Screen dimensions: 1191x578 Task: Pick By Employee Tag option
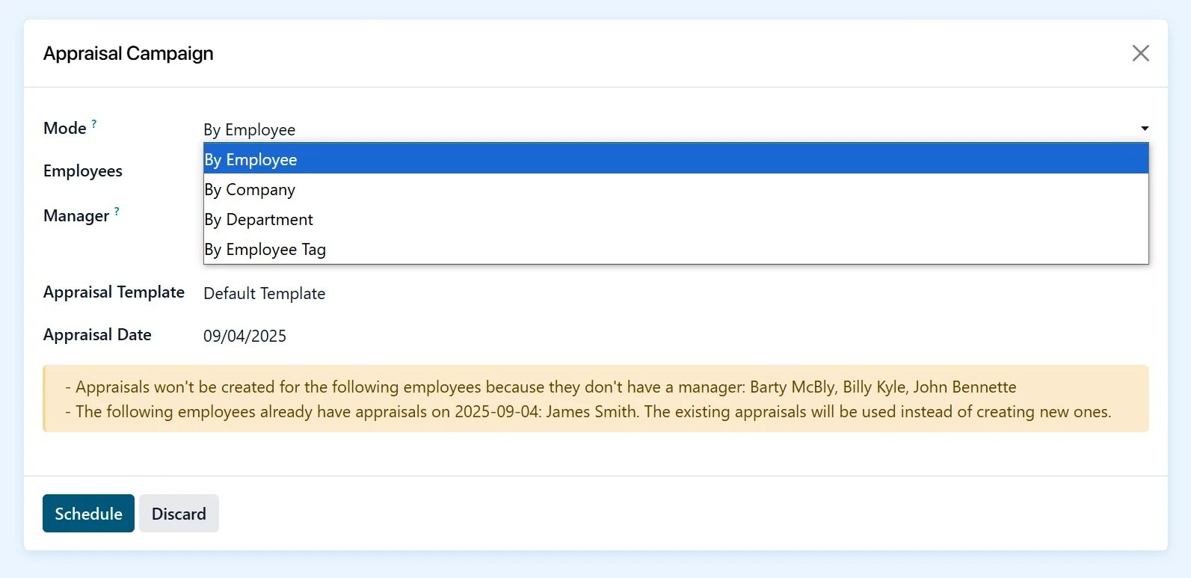(676, 249)
